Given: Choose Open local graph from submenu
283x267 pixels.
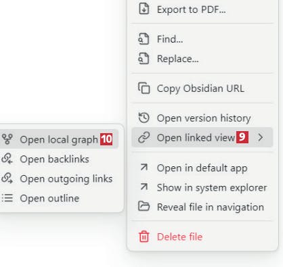Looking at the screenshot, I should (x=59, y=139).
